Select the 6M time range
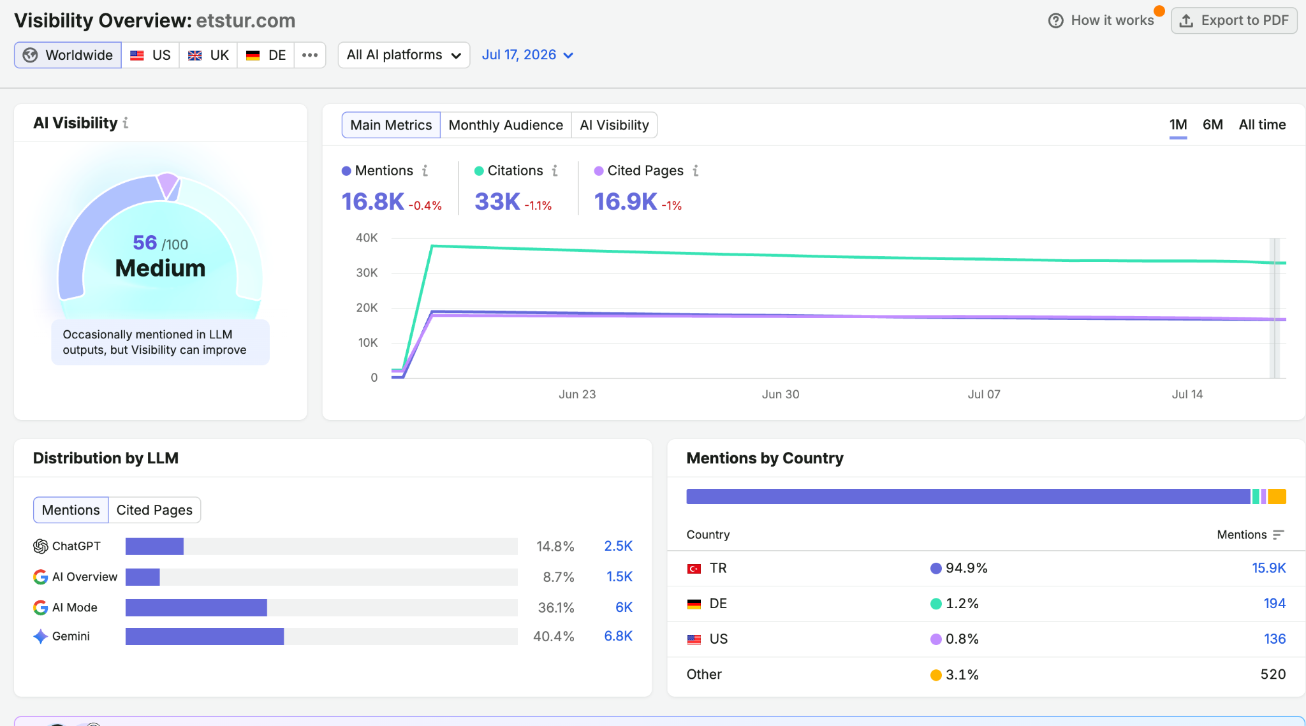This screenshot has width=1306, height=726. coord(1212,125)
